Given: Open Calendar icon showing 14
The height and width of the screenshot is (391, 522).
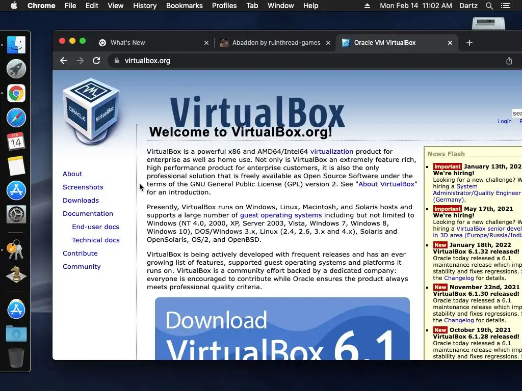Looking at the screenshot, I should coord(16,142).
